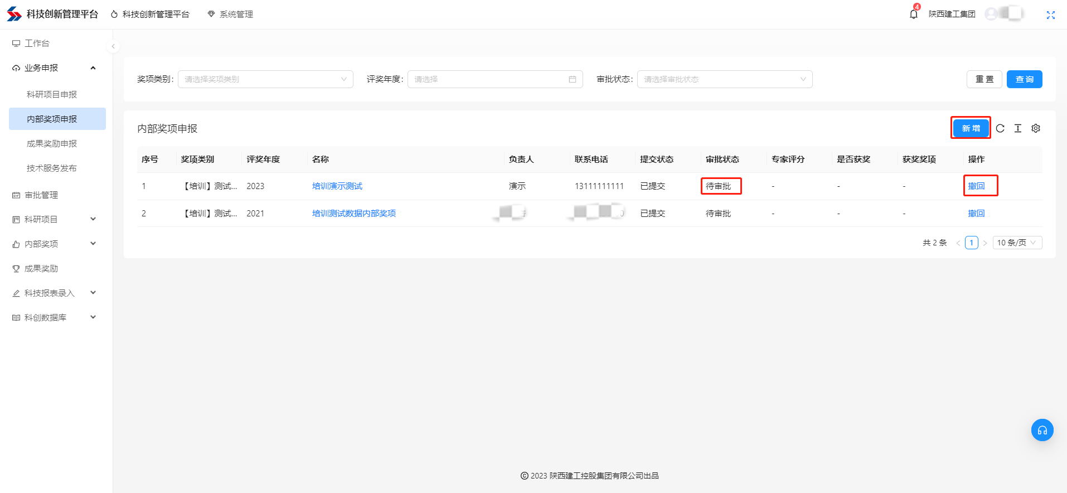The width and height of the screenshot is (1067, 493).
Task: Toggle fullscreen mode icon
Action: [x=1050, y=15]
